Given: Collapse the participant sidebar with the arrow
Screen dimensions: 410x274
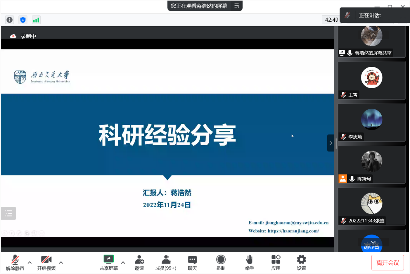Looking at the screenshot, I should 330,143.
